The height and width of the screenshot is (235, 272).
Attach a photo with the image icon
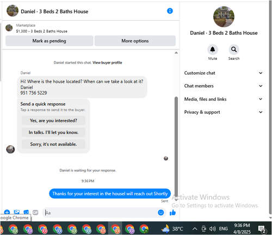pos(17,212)
